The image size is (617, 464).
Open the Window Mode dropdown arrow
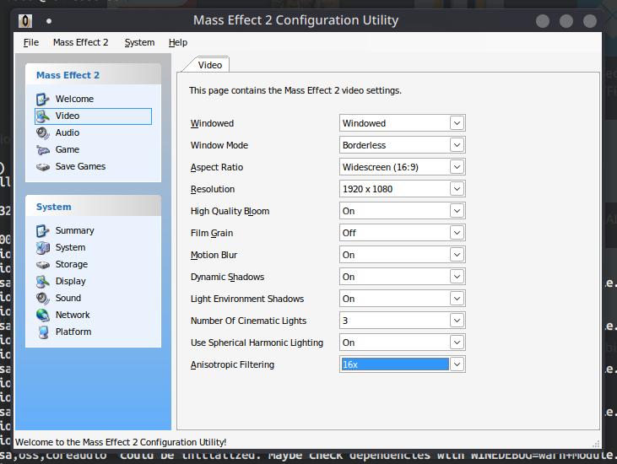tap(457, 145)
